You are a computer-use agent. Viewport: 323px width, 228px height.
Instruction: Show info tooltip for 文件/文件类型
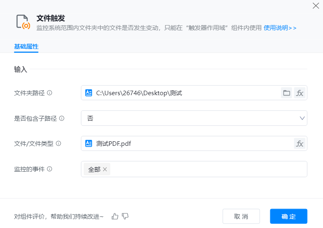pos(58,143)
